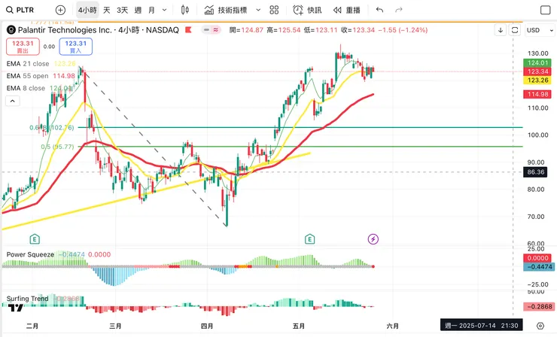This screenshot has height=337, width=557.
Task: Click the 123.26 yellow EMA price label
Action: tap(537, 80)
